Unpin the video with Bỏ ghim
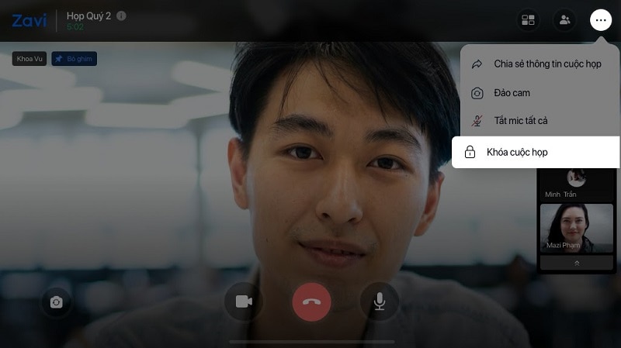Image resolution: width=621 pixels, height=348 pixels. (75, 59)
